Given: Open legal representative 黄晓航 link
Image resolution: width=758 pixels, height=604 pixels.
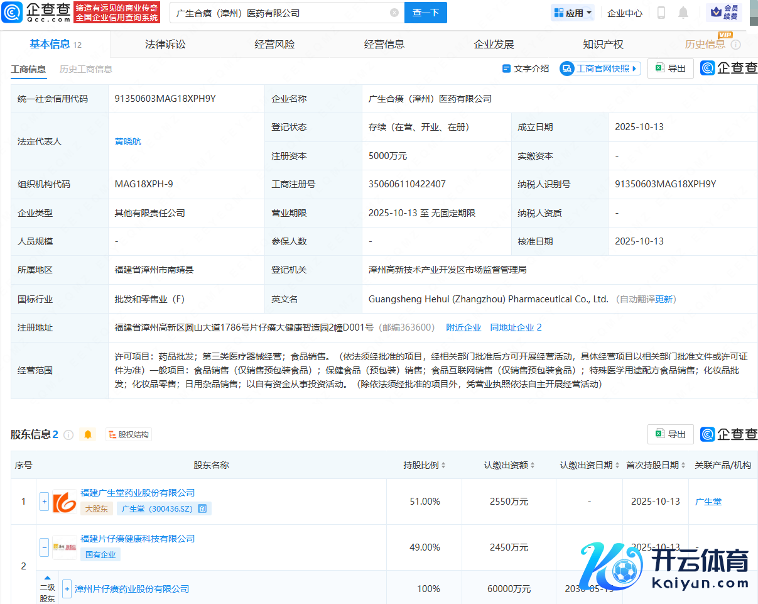Looking at the screenshot, I should click(127, 141).
